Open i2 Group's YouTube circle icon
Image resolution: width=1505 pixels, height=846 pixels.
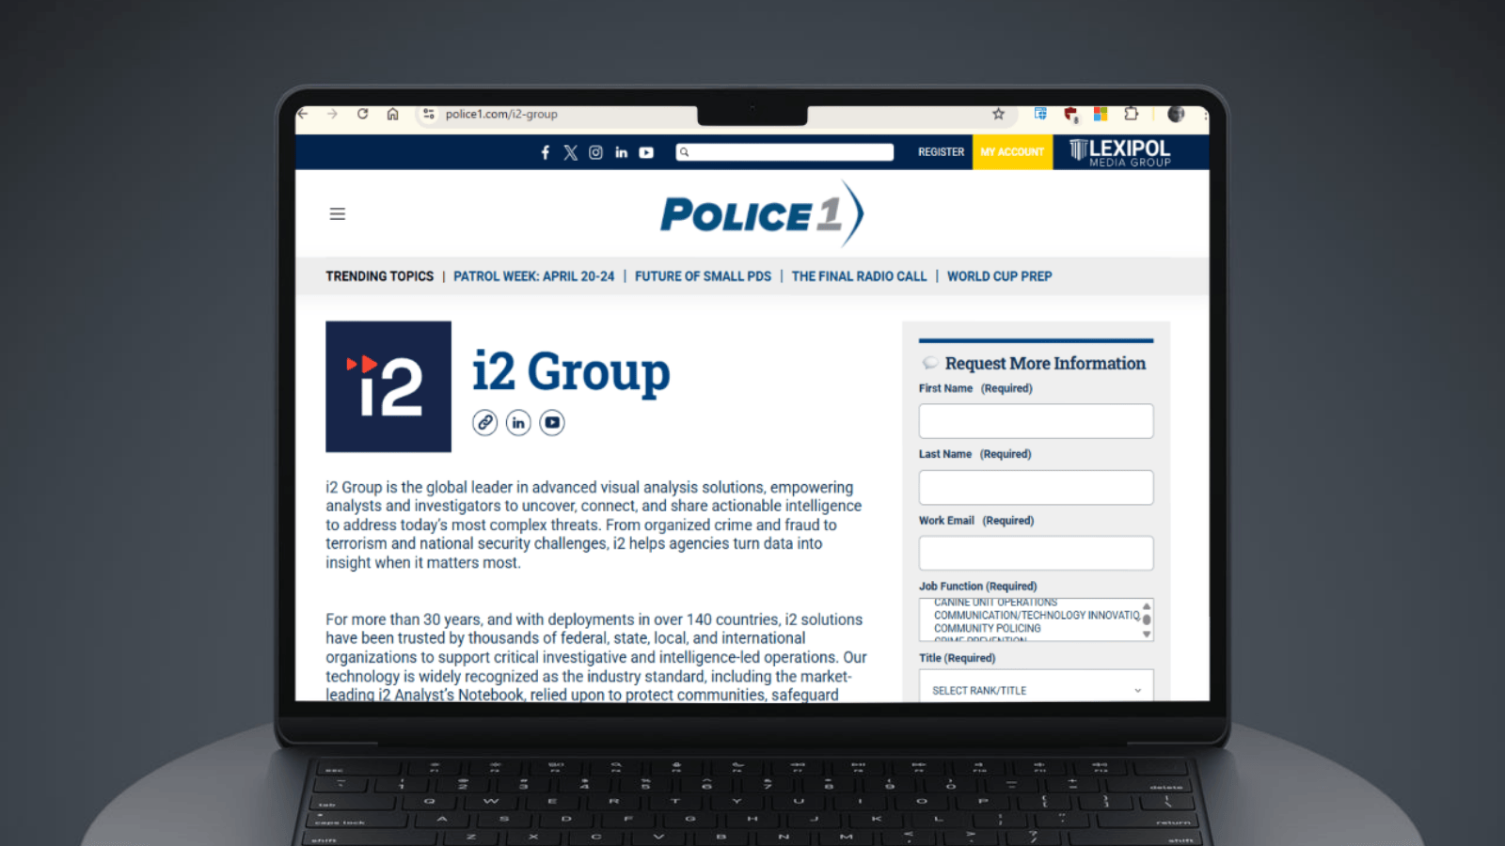tap(552, 423)
